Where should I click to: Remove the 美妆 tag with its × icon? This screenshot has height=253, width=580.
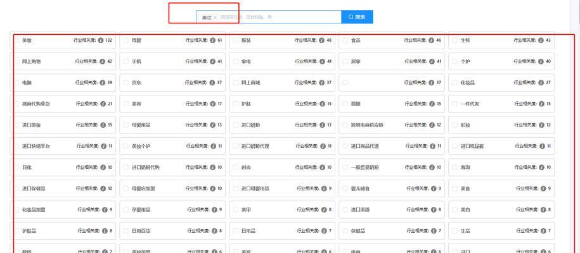(216, 17)
